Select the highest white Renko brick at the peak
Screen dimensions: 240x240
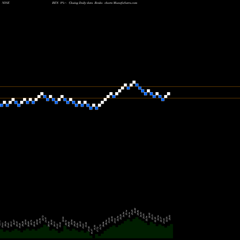tap(134, 82)
